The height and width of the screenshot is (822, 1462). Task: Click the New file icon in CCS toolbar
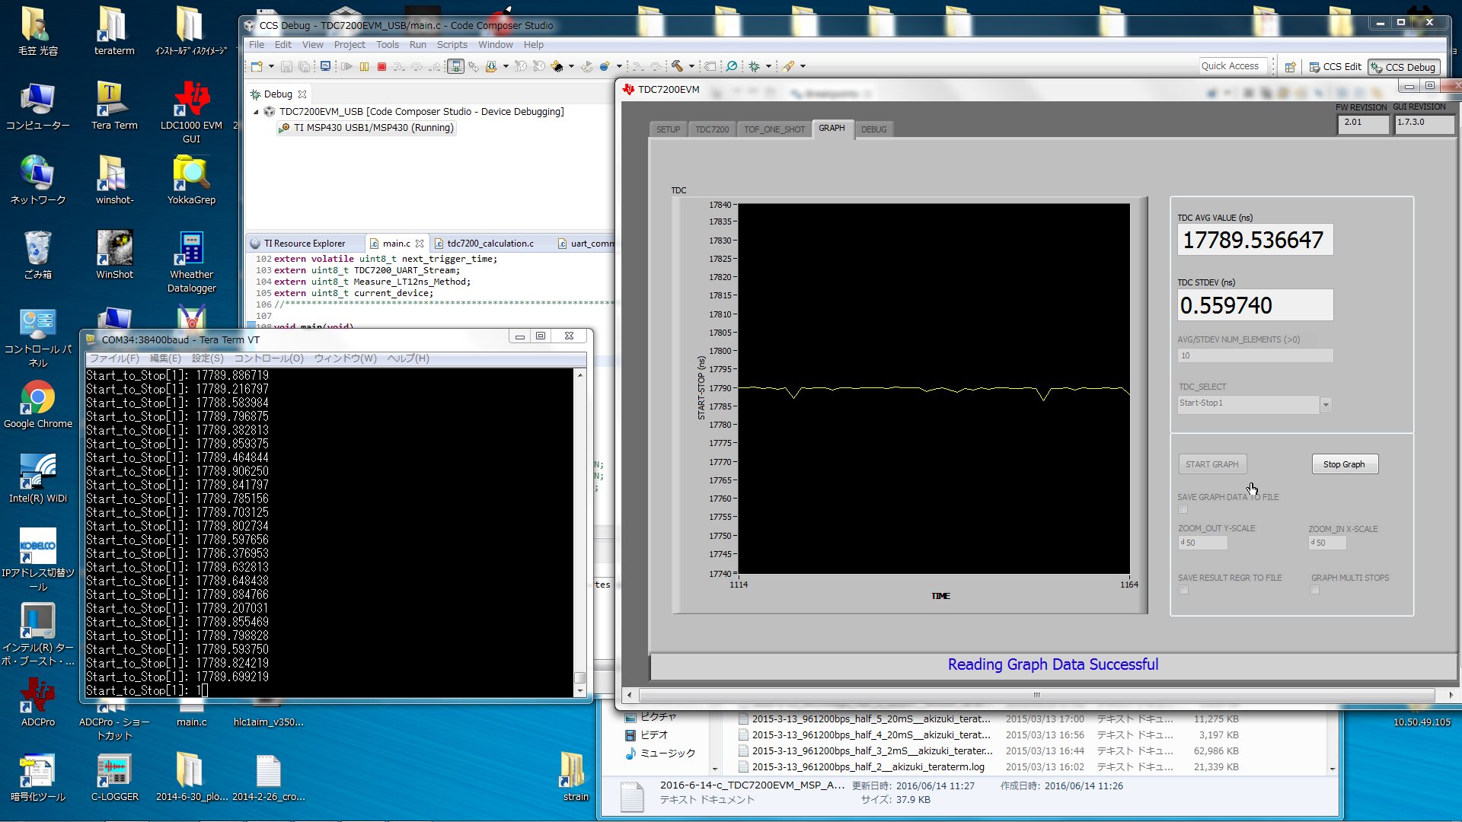pos(257,66)
